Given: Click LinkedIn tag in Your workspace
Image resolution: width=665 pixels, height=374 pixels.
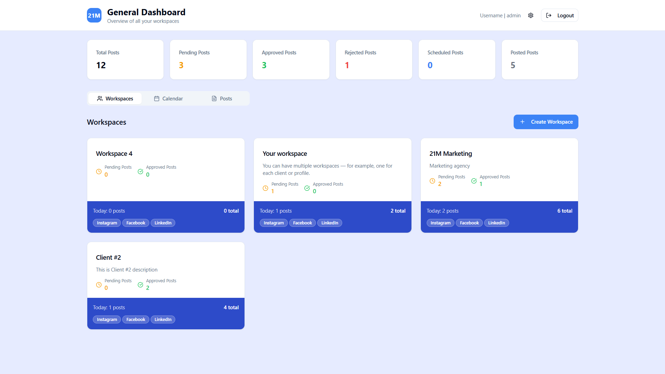Looking at the screenshot, I should tap(330, 223).
